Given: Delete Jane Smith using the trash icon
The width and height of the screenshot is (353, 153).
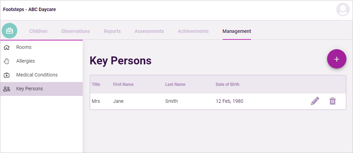Looking at the screenshot, I should [x=333, y=101].
